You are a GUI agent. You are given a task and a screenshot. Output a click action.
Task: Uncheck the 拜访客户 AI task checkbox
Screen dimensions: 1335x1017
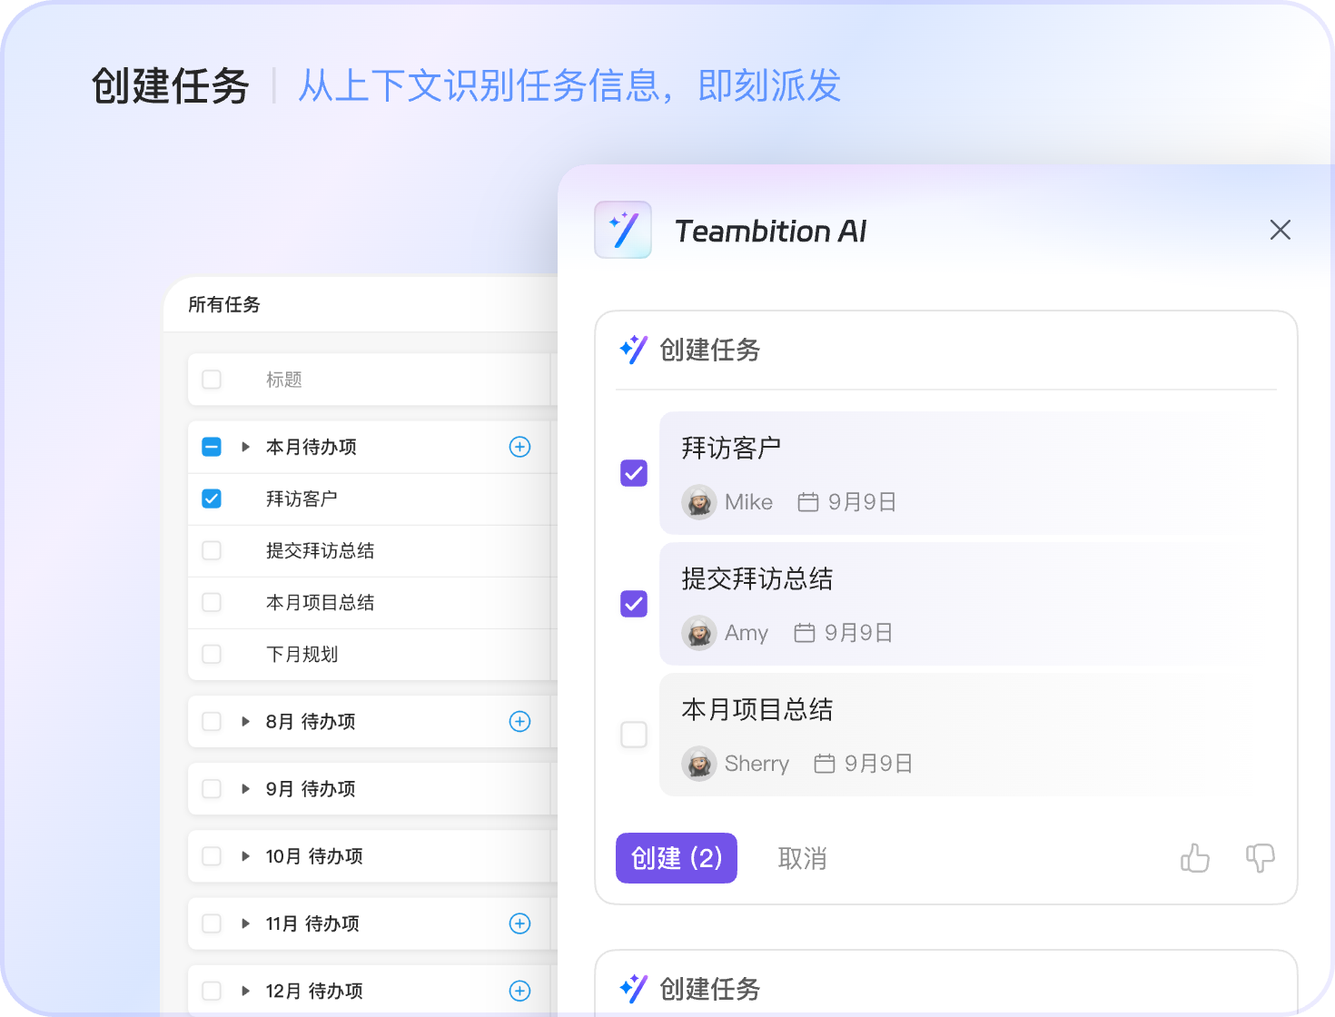point(634,473)
